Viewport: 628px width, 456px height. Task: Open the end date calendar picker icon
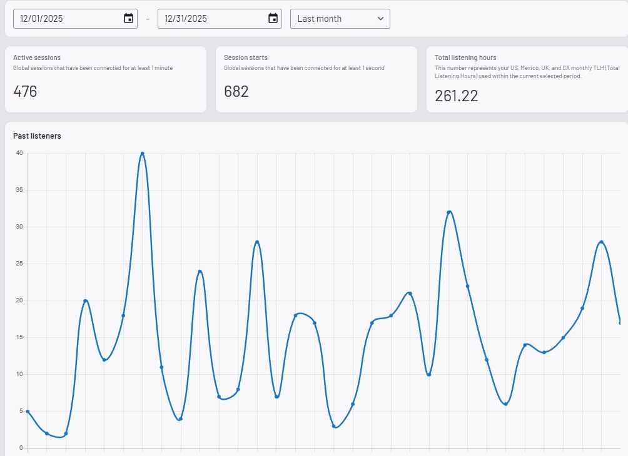click(x=273, y=19)
